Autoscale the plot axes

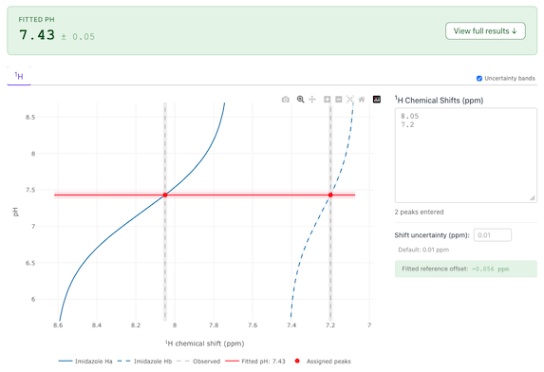point(350,100)
